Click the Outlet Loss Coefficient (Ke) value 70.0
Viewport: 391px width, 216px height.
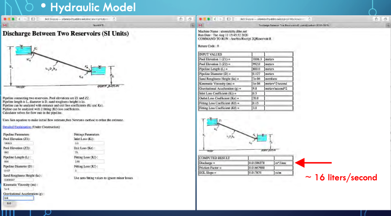tap(258, 98)
